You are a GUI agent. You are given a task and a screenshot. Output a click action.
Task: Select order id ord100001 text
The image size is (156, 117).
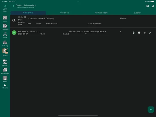(x=23, y=32)
